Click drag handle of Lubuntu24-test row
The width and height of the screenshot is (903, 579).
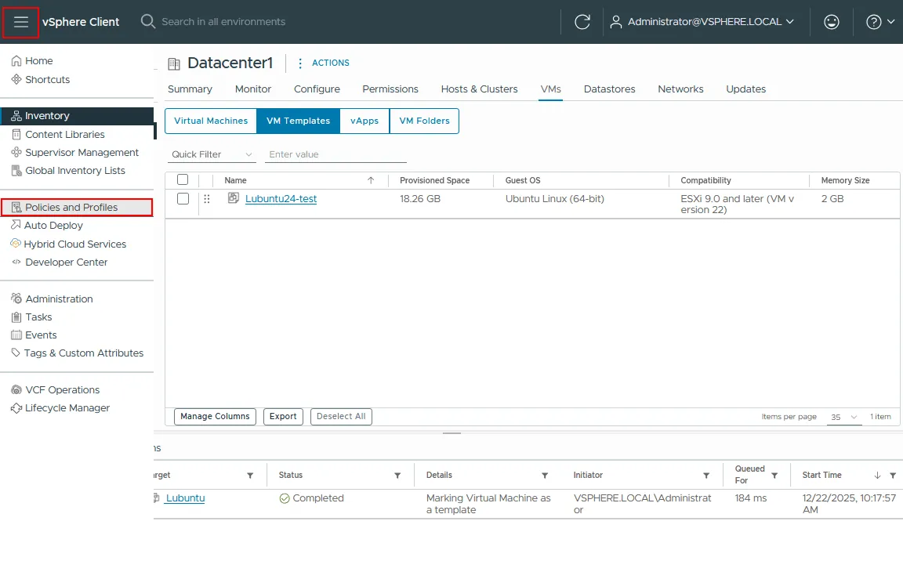(x=207, y=198)
